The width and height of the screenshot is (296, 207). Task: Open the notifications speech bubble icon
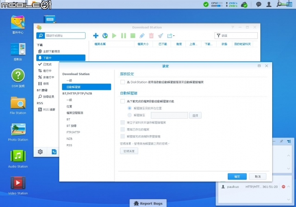[259, 5]
